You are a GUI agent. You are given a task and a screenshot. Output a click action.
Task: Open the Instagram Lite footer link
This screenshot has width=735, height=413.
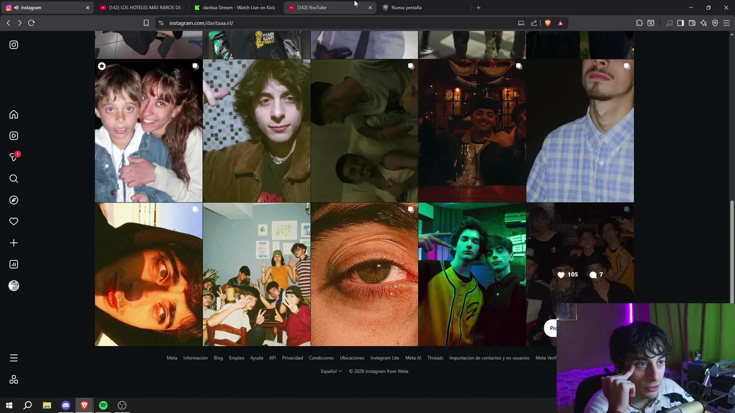(385, 358)
